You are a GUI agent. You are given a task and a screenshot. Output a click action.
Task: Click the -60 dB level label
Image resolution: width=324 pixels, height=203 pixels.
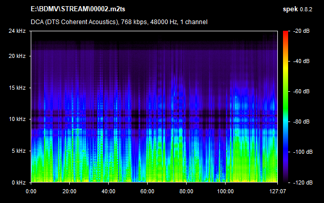point(301,91)
